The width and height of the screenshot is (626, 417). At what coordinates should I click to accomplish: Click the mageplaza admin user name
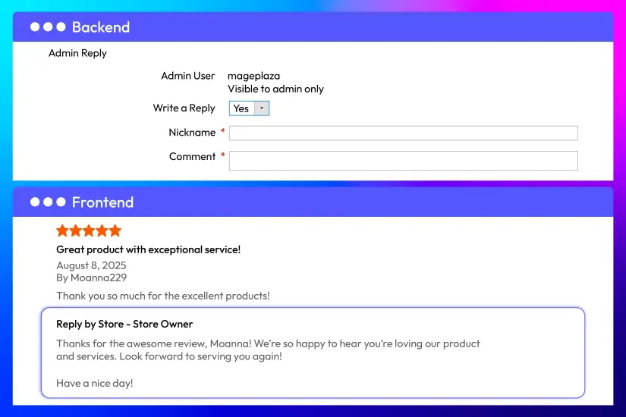(x=253, y=76)
